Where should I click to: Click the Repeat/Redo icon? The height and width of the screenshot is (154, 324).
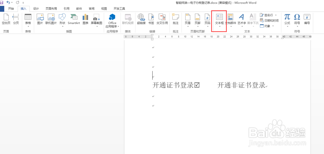17,3
